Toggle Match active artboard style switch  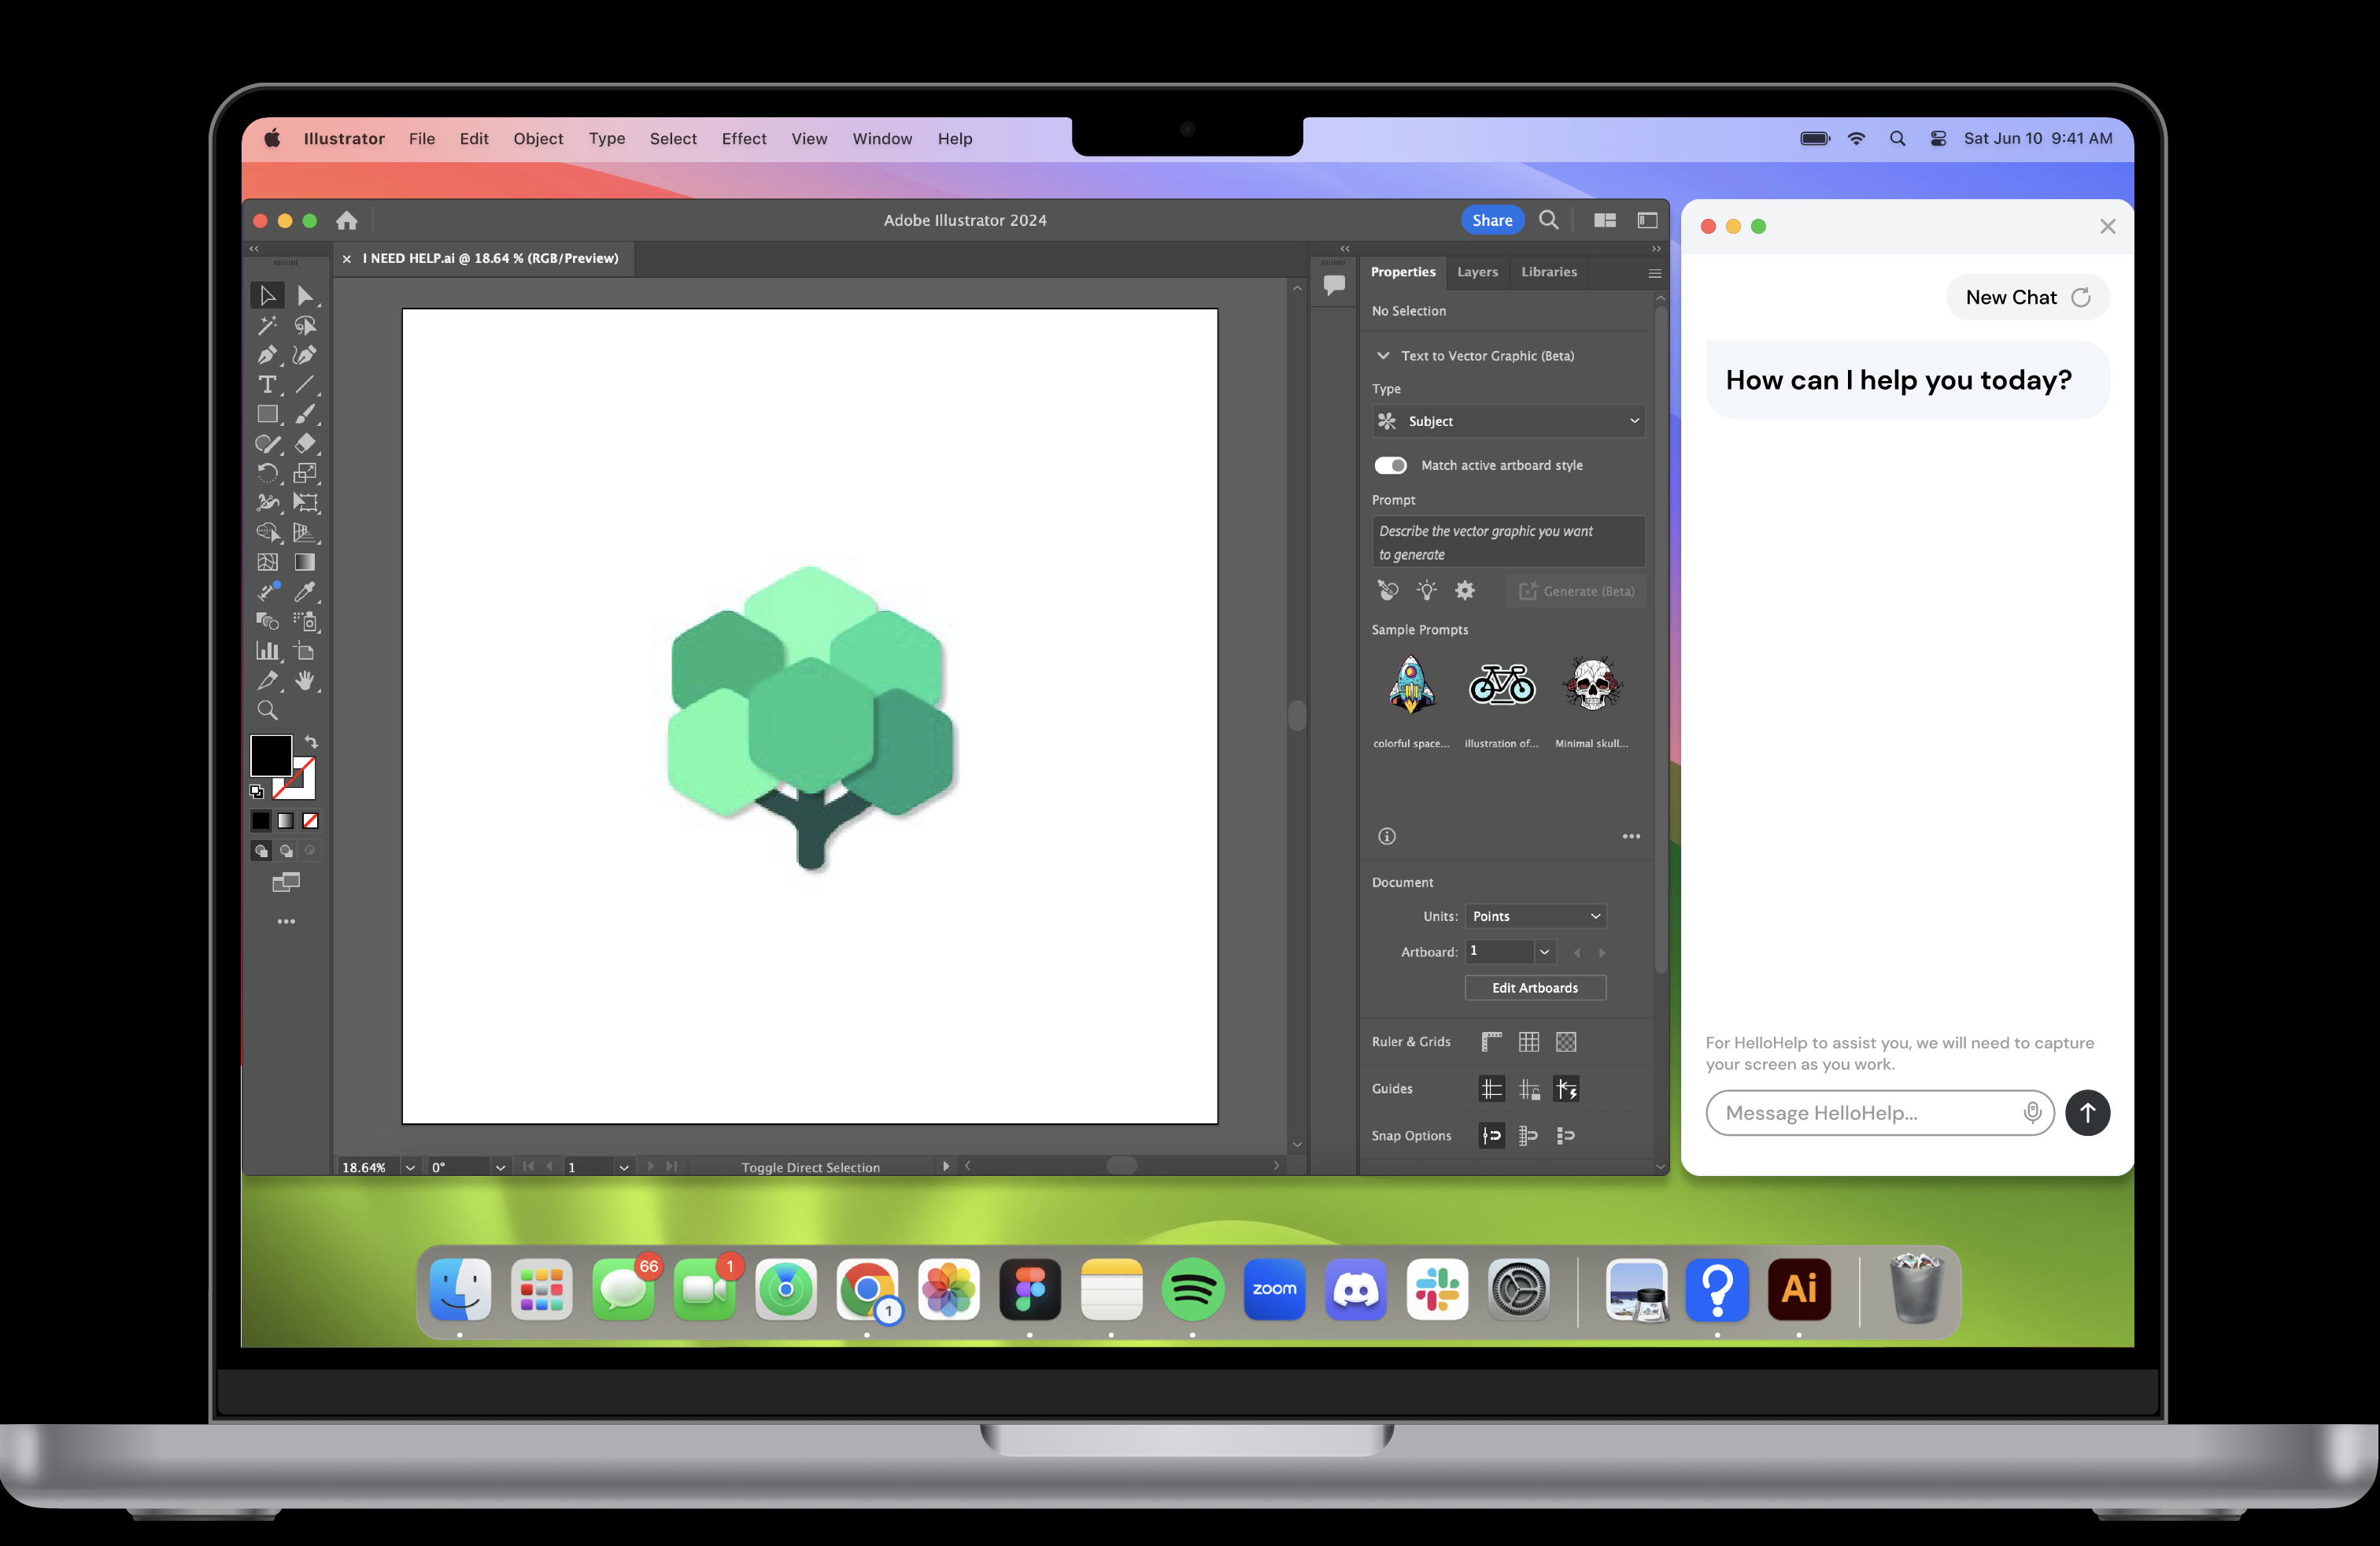click(1390, 465)
